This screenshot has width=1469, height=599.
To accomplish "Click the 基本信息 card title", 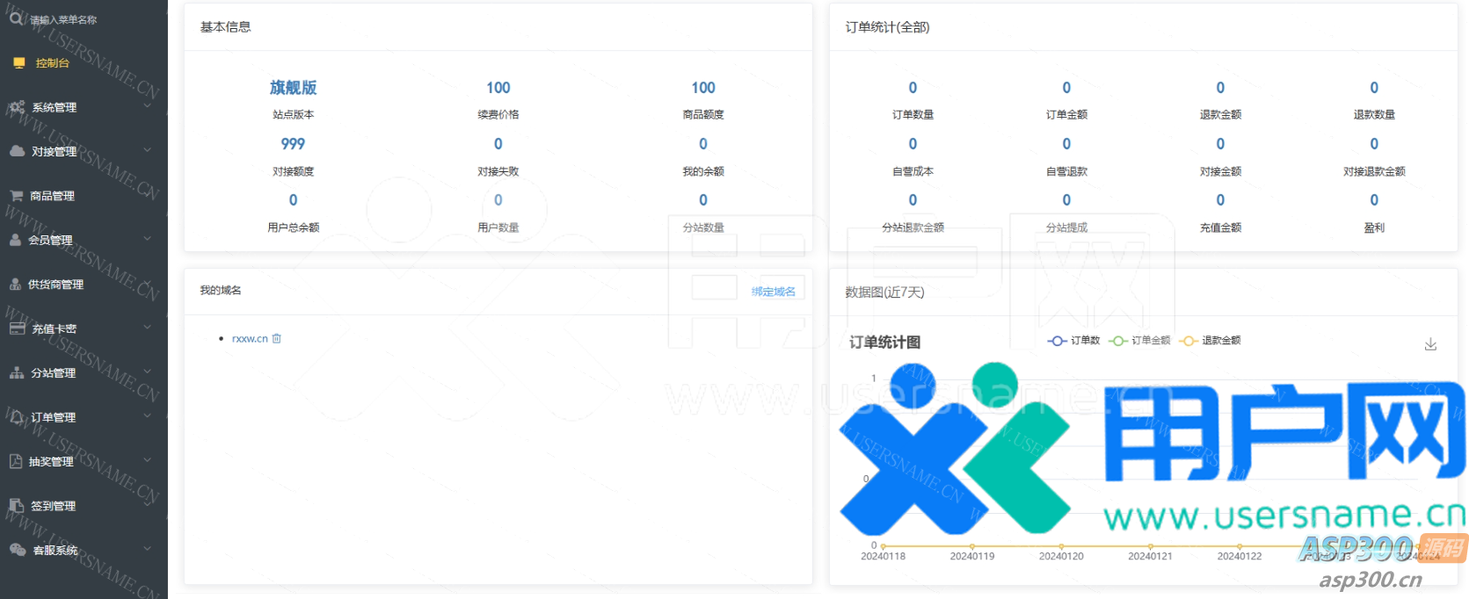I will [x=226, y=27].
